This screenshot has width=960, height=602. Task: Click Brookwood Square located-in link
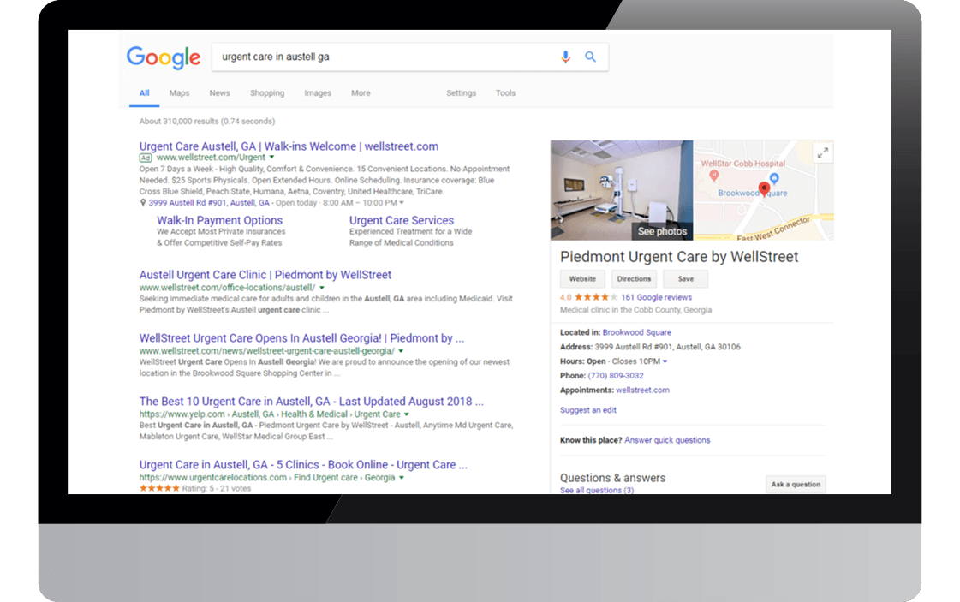pyautogui.click(x=637, y=332)
